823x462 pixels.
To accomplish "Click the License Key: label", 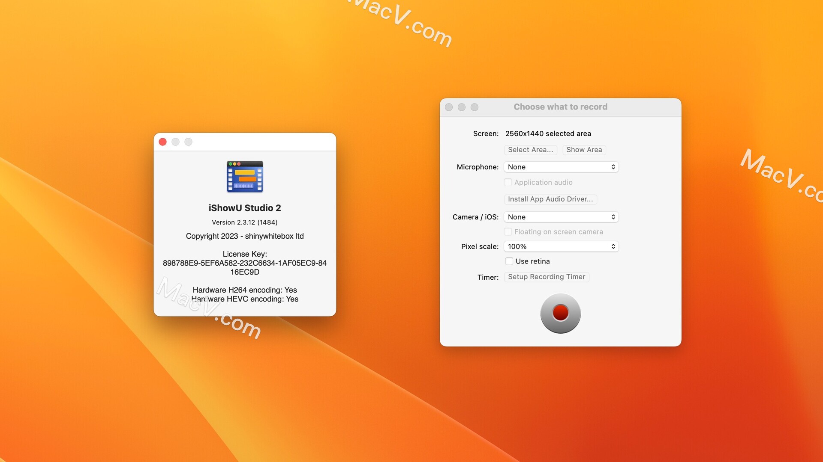I will point(245,254).
